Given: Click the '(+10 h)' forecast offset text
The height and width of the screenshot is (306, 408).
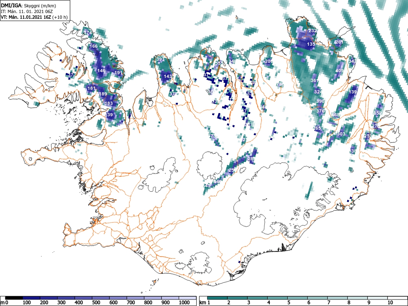Looking at the screenshot, I should [x=60, y=18].
